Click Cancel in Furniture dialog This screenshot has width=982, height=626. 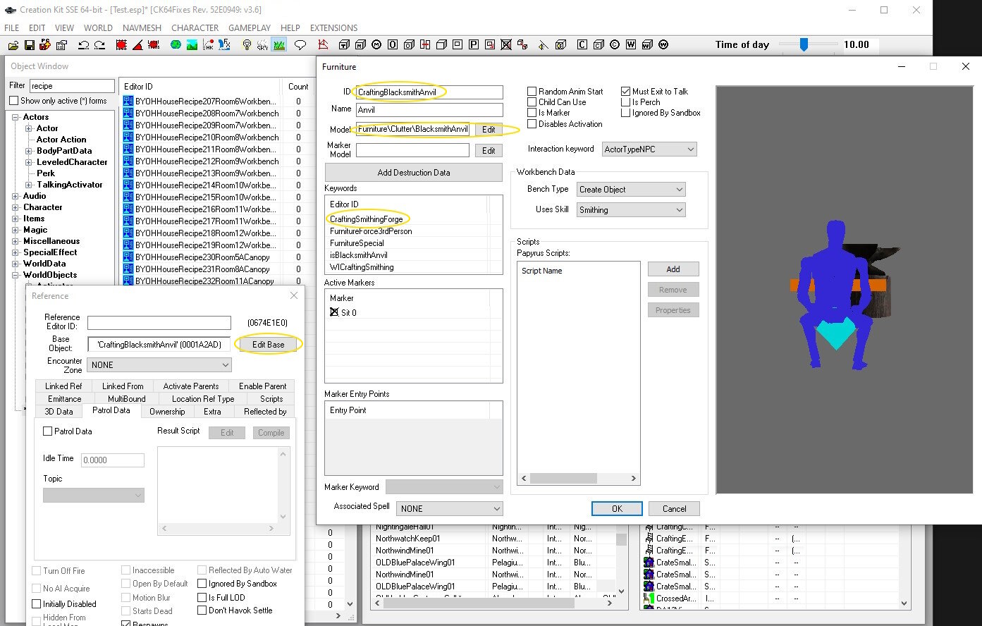click(x=674, y=509)
